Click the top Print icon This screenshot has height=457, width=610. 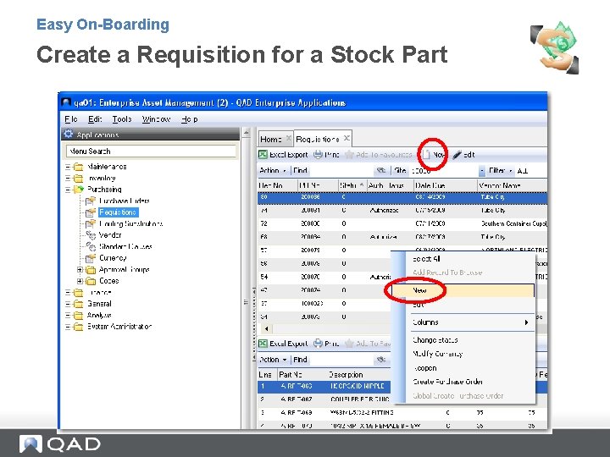pyautogui.click(x=318, y=155)
